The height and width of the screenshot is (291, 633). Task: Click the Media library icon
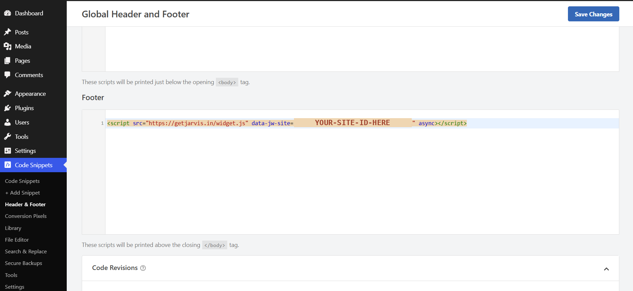click(x=7, y=46)
